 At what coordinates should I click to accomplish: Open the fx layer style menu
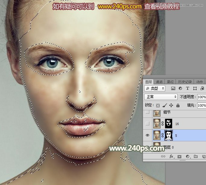point(172,157)
